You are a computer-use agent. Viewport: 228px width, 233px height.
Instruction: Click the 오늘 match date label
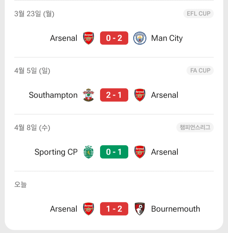point(21,184)
